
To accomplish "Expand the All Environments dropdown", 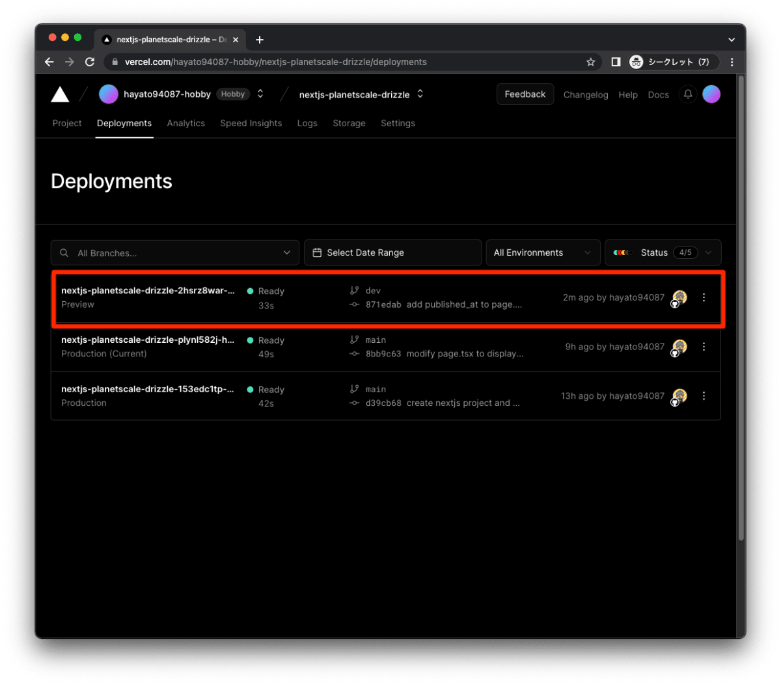I will 543,252.
